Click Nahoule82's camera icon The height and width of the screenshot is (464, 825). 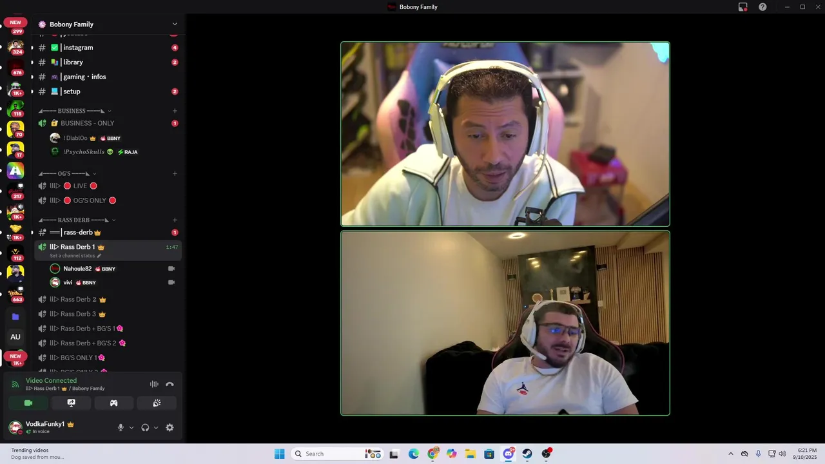point(171,269)
